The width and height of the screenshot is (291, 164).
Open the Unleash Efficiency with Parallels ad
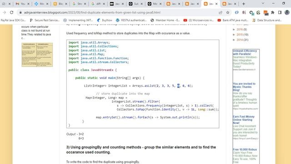pyautogui.click(x=245, y=52)
